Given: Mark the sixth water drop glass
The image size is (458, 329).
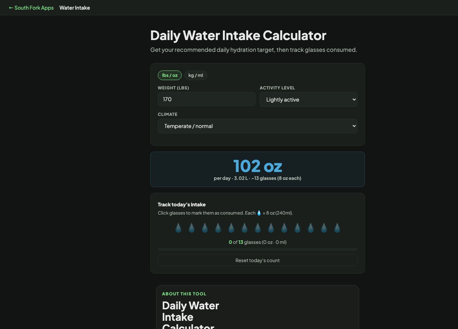Looking at the screenshot, I should tap(244, 228).
